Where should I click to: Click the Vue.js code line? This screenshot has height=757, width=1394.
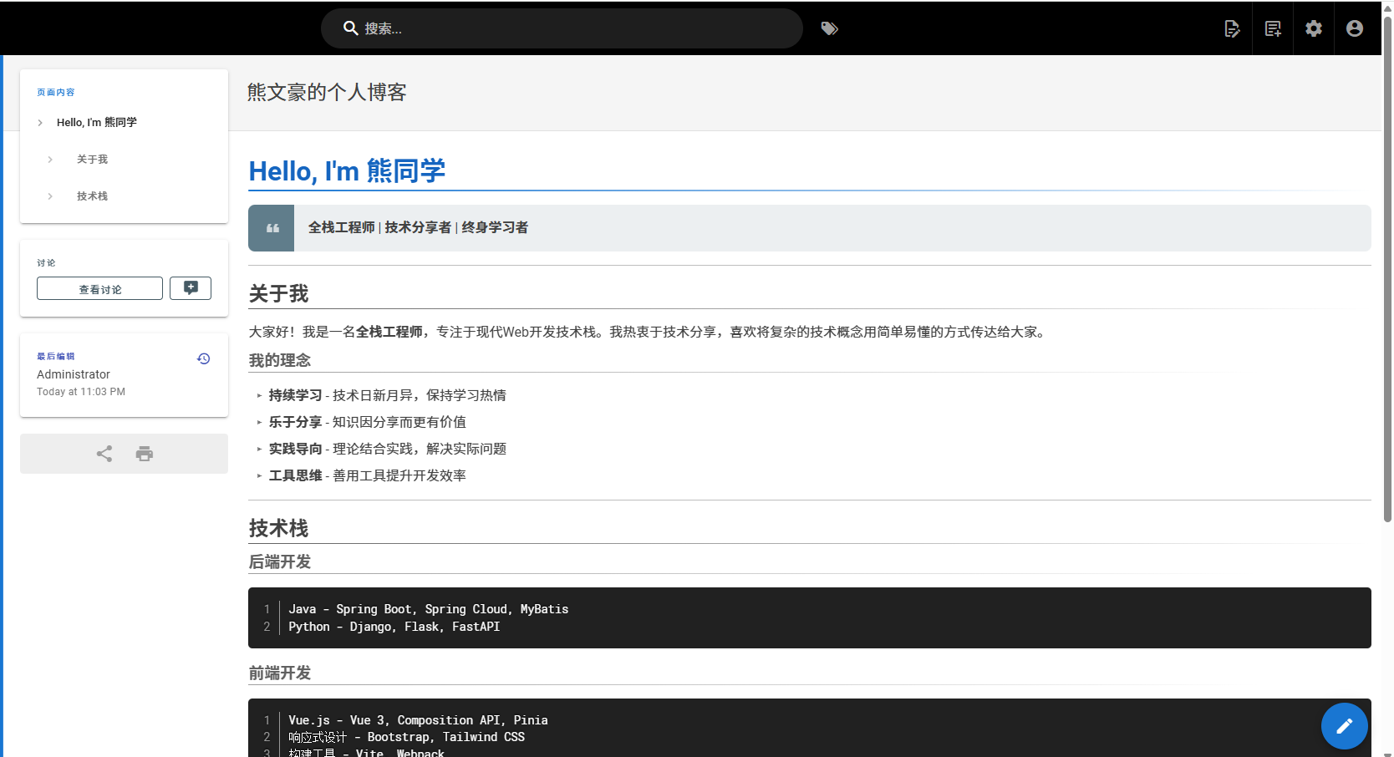click(x=419, y=720)
